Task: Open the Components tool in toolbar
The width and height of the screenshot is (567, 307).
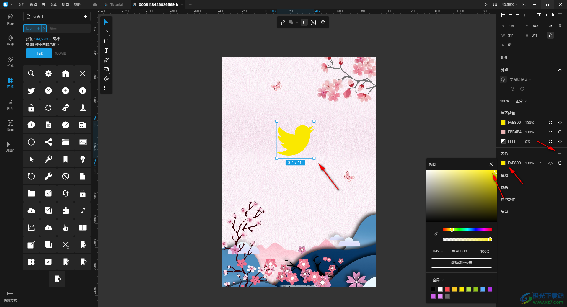Action: 106,79
